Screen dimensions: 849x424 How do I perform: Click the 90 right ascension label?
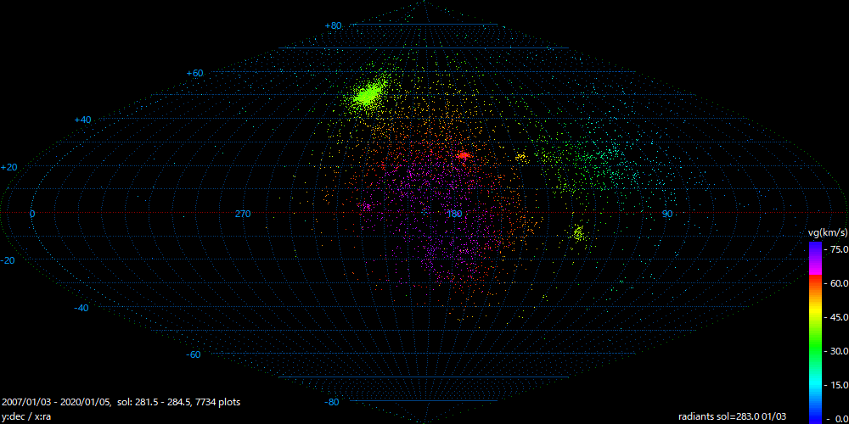667,214
